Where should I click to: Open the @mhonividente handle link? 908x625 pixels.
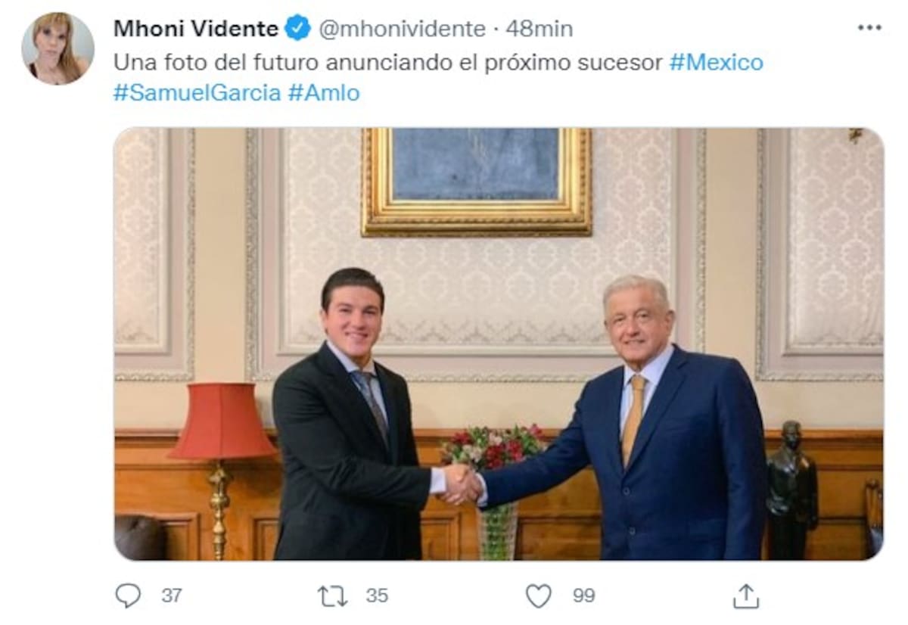[x=403, y=29]
